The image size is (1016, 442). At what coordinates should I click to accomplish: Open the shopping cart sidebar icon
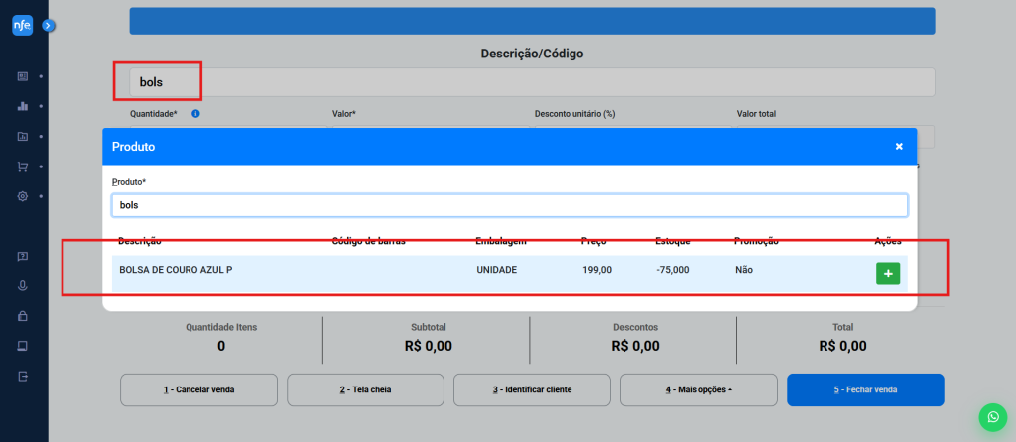(23, 166)
